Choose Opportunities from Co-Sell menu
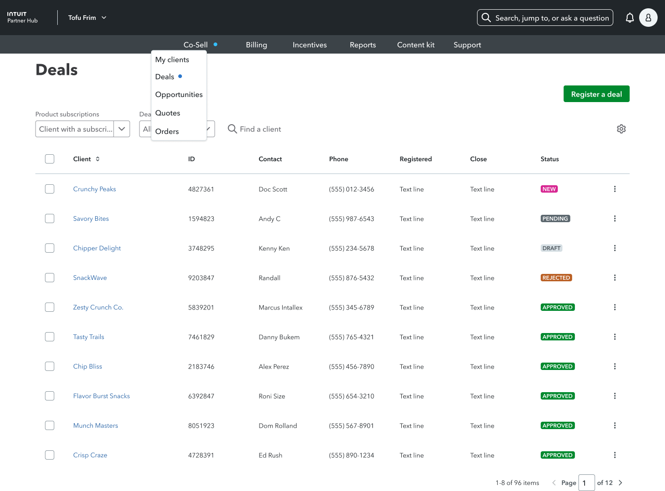 click(179, 95)
